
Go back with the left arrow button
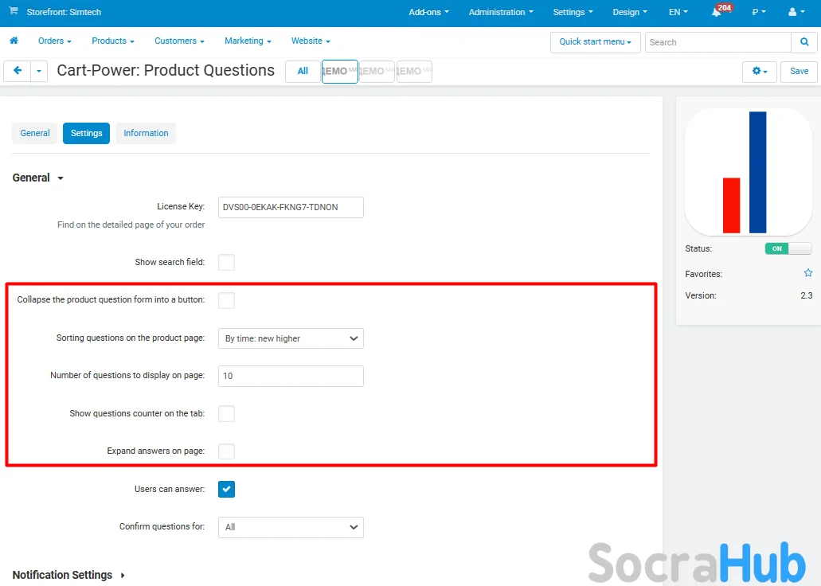(x=18, y=71)
